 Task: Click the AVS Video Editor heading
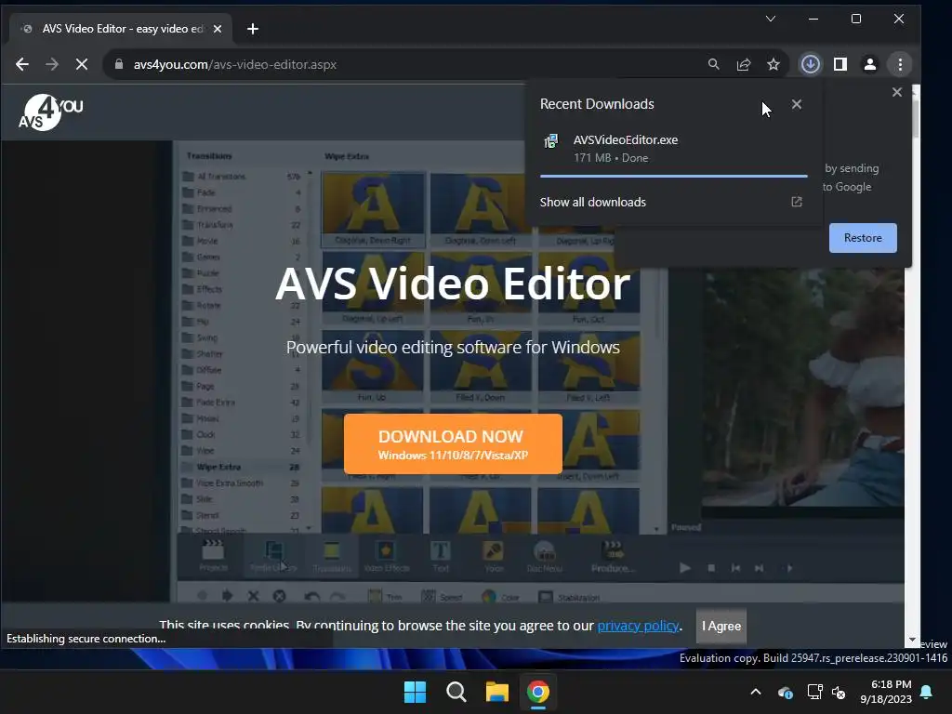click(453, 284)
